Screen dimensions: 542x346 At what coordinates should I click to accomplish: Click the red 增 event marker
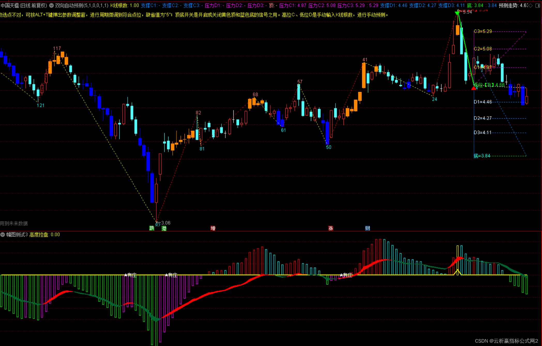[213, 228]
